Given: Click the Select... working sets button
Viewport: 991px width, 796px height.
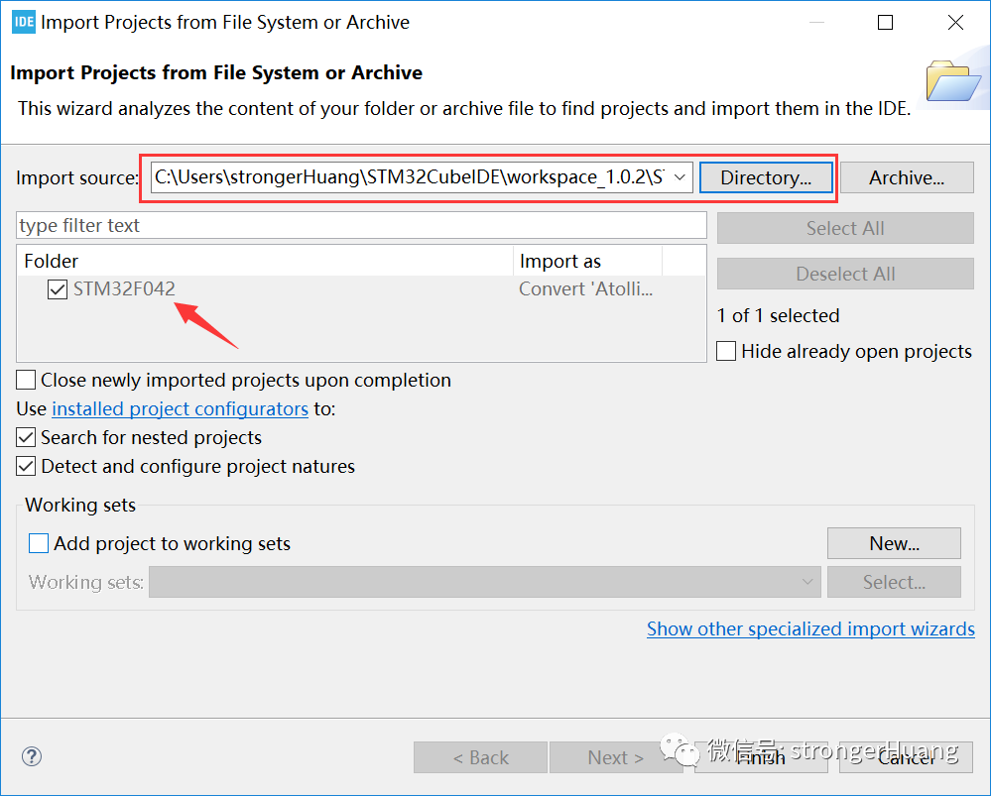Looking at the screenshot, I should [x=895, y=582].
